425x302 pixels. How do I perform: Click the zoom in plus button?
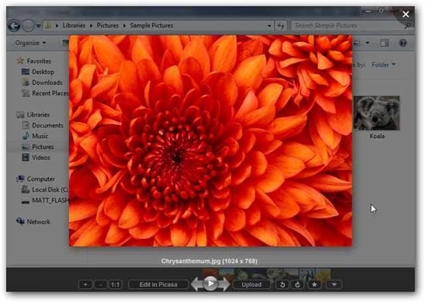pos(85,284)
